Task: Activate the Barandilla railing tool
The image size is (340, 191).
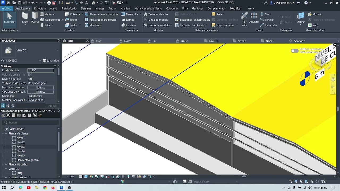Action: (x=131, y=14)
